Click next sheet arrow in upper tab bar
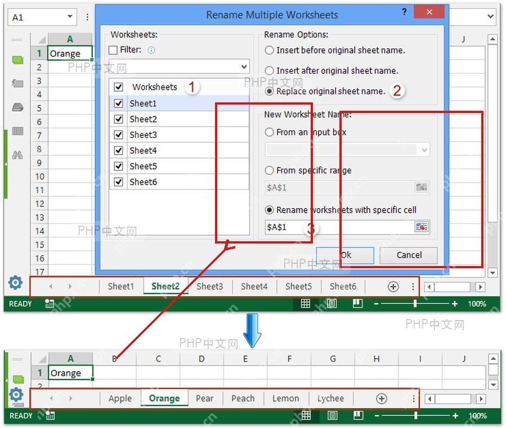Viewport: 506px width, 428px height. click(x=70, y=286)
